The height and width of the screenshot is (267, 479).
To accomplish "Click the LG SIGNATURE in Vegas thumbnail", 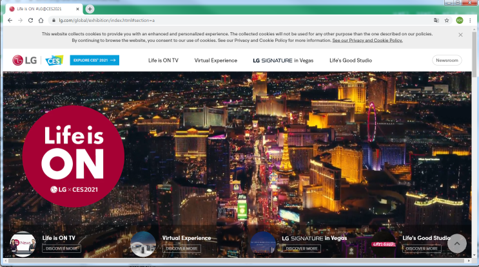I will pos(263,244).
